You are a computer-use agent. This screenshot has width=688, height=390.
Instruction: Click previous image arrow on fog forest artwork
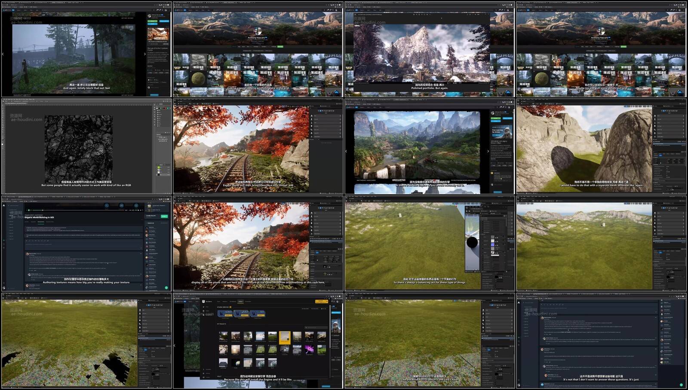click(3, 54)
